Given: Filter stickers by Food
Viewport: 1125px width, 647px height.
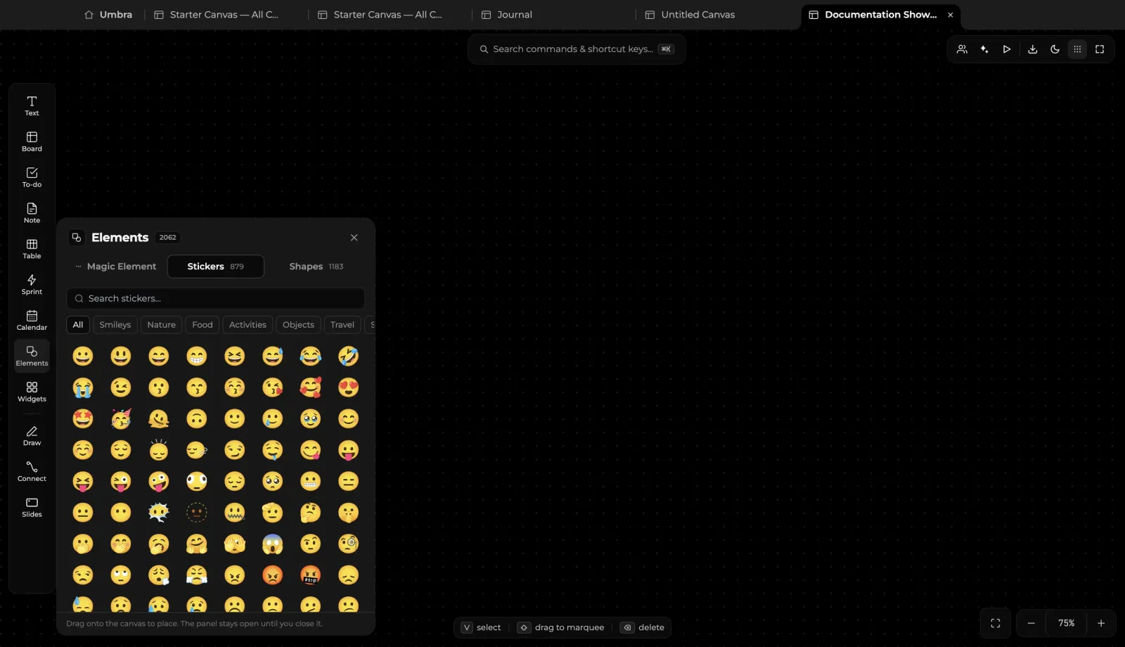Looking at the screenshot, I should [202, 325].
